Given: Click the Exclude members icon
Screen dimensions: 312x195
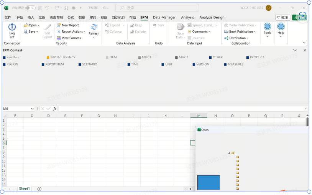Looking at the screenshot, I should click(132, 32).
